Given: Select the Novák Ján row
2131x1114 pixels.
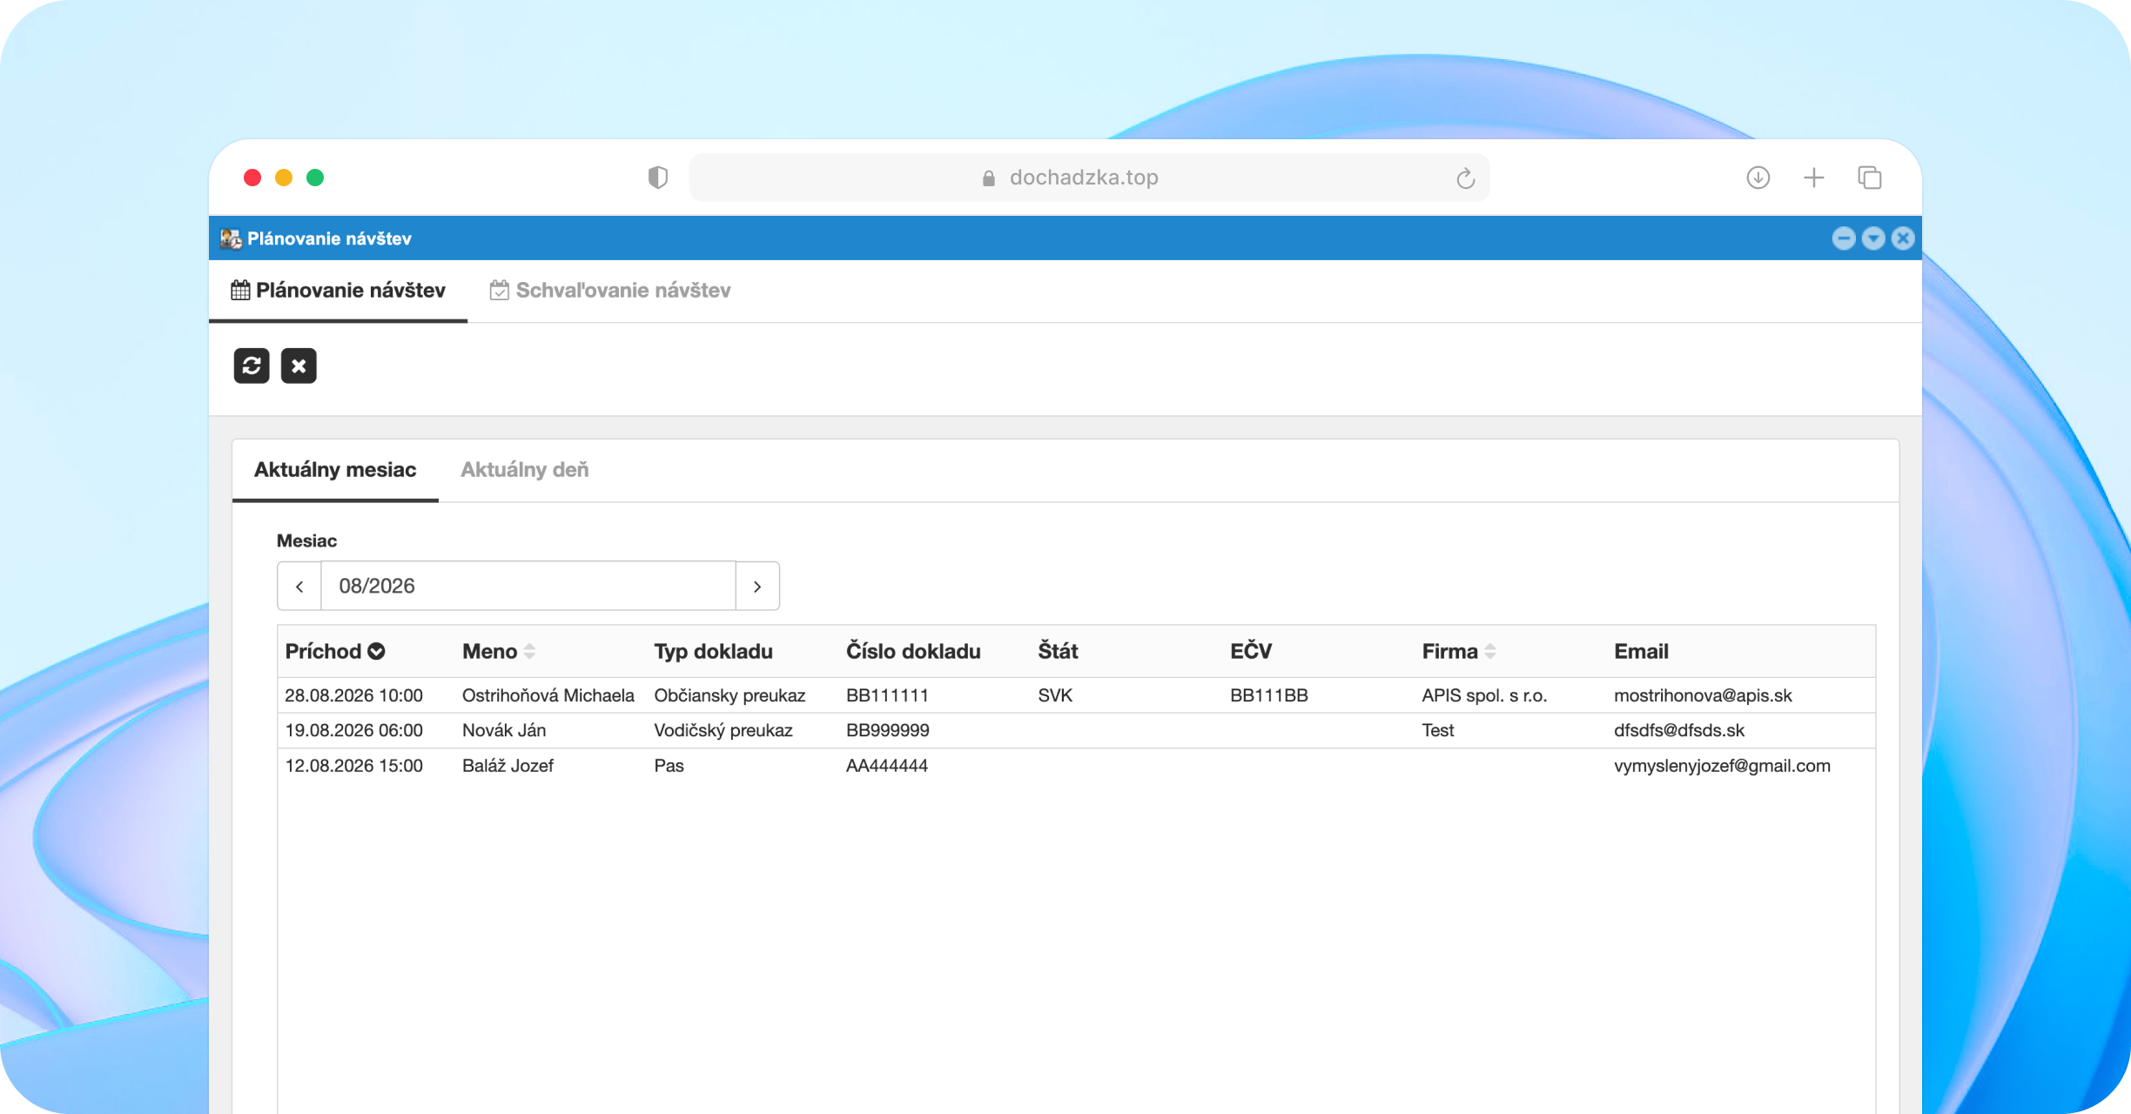Looking at the screenshot, I should coord(1077,730).
